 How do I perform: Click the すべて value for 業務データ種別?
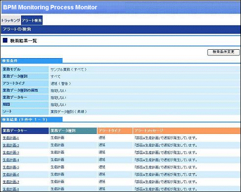[55, 77]
